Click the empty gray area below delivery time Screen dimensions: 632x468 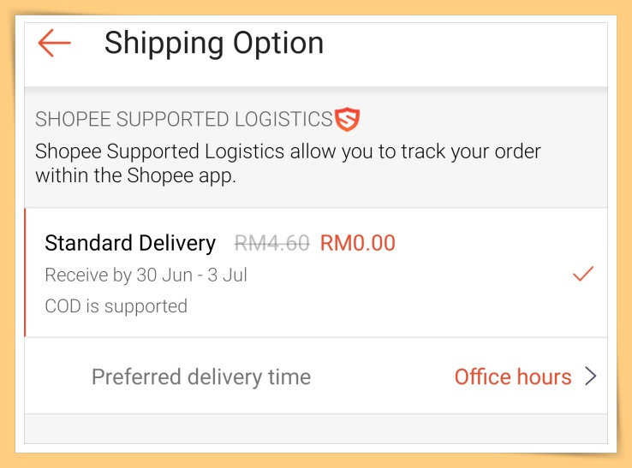pos(315,428)
